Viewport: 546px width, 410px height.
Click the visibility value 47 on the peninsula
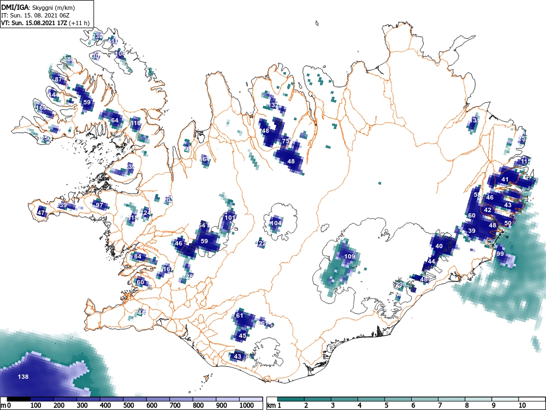point(41,213)
